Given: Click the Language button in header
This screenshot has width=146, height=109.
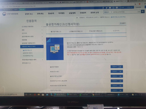Looking at the screenshot, I should (x=138, y=7).
